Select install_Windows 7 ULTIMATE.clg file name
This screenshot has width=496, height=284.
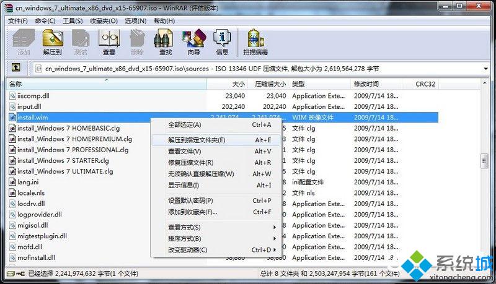click(65, 171)
